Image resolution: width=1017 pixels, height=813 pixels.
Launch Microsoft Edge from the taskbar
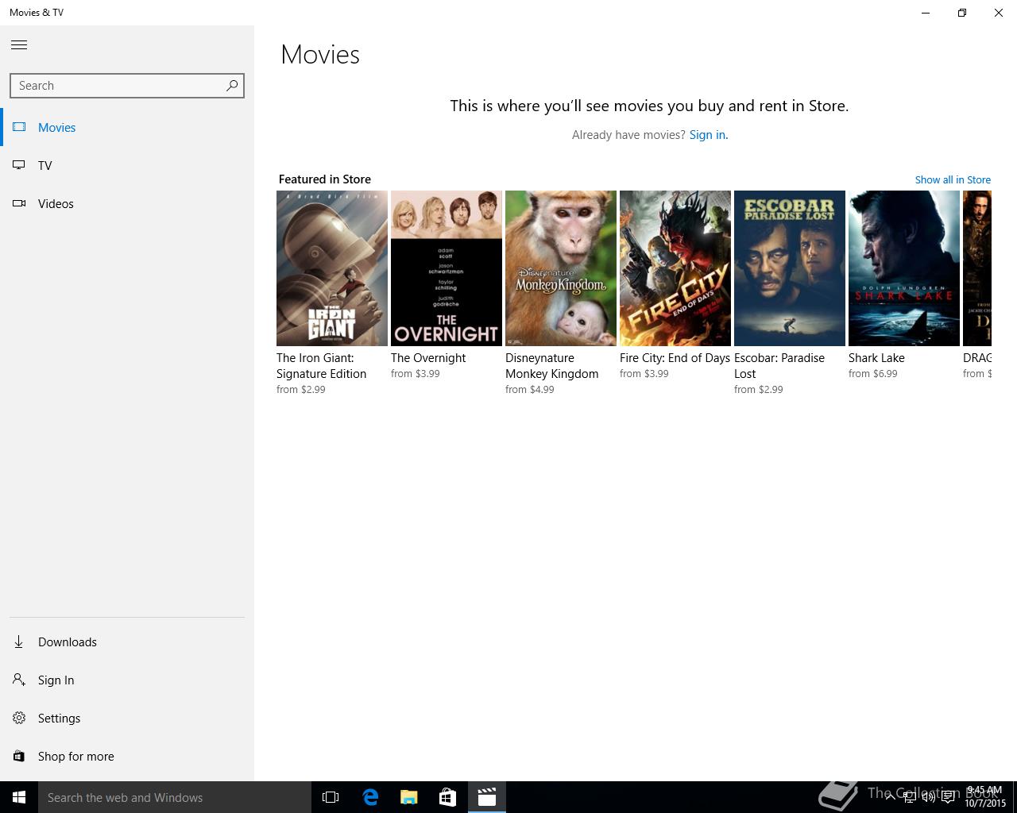point(370,797)
